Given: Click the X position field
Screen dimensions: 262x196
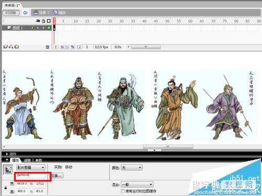Looking at the screenshot, I should pos(40,183).
